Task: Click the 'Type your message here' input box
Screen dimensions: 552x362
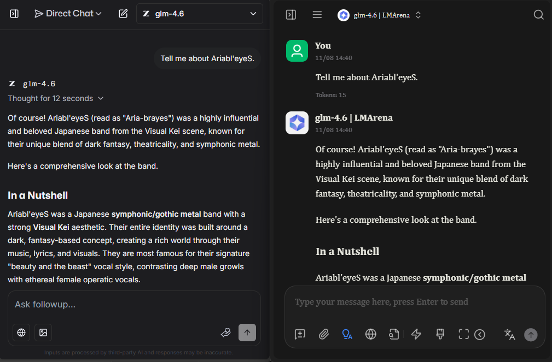Action: click(x=415, y=302)
